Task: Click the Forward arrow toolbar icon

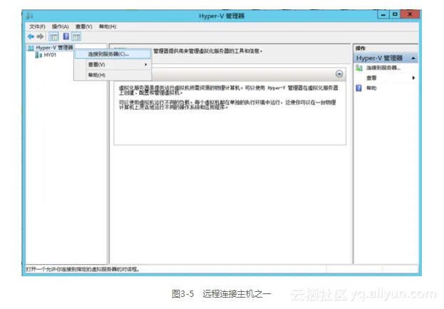Action: click(x=40, y=36)
